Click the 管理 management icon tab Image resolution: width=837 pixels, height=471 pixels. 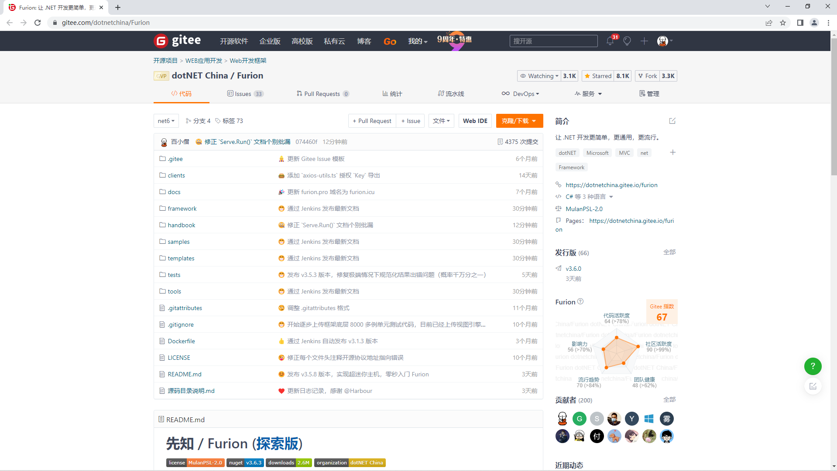point(649,93)
